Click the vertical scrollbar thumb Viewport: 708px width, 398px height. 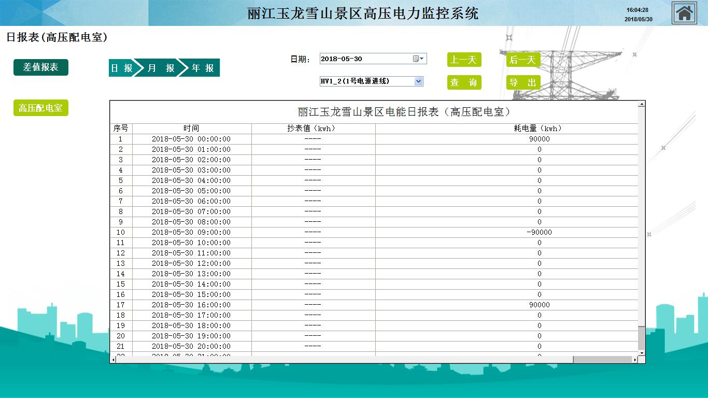coord(642,338)
